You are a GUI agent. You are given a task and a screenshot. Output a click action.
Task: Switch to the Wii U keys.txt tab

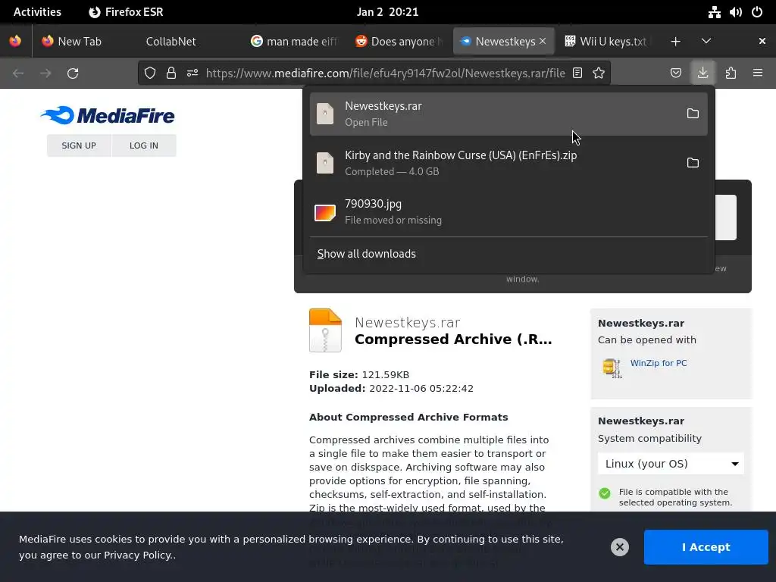[608, 41]
